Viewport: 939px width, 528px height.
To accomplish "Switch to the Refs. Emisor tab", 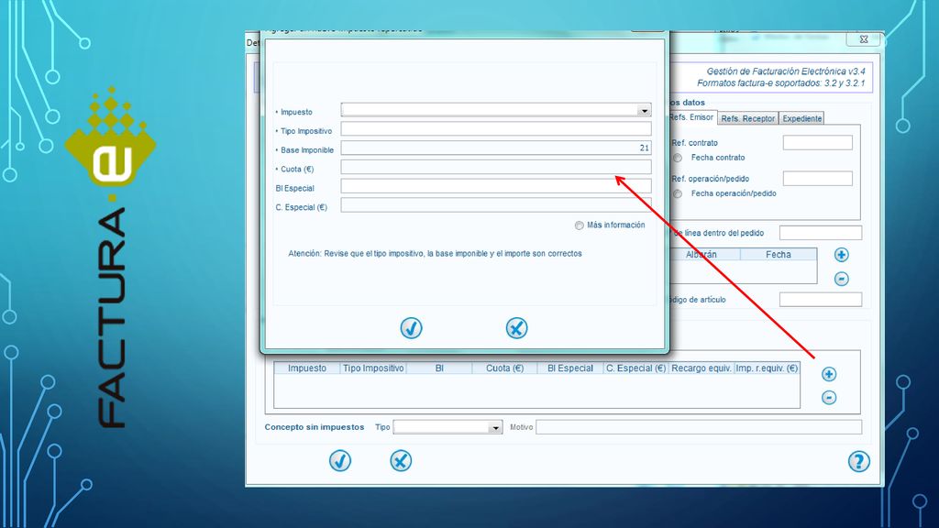I will click(x=691, y=117).
